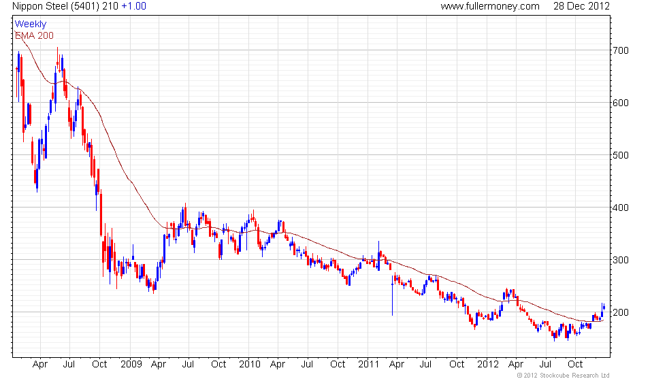The width and height of the screenshot is (667, 381).
Task: Select the 400 price axis label
Action: 620,208
